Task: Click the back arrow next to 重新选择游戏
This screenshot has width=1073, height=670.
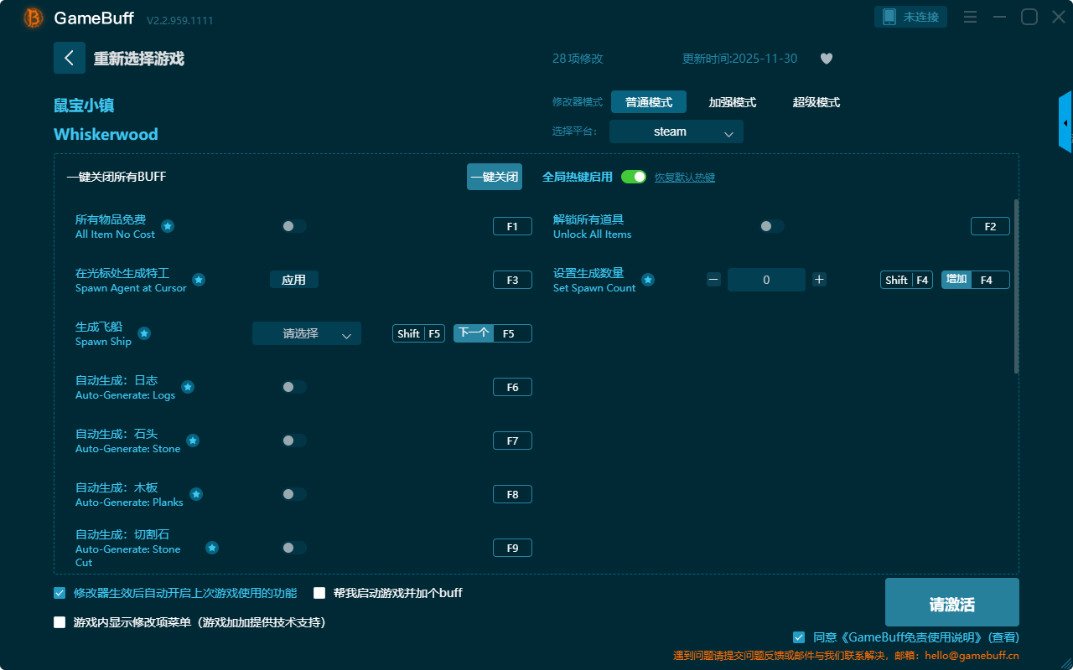Action: [70, 58]
